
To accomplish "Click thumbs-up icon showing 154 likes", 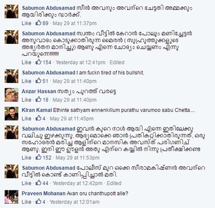I will pos(38,62).
